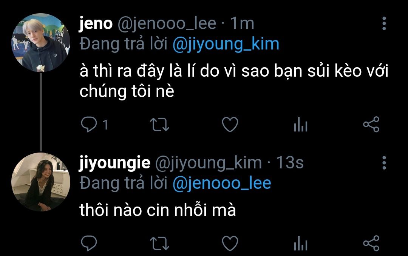Reply to jeno's tweet via comment icon
408x256 pixels.
point(89,124)
